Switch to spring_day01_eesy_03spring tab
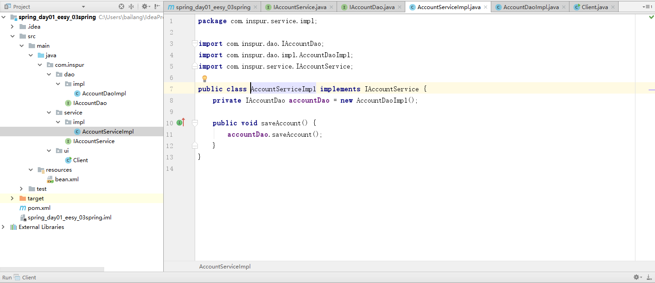Screen dimensions: 655x283 tap(213, 7)
